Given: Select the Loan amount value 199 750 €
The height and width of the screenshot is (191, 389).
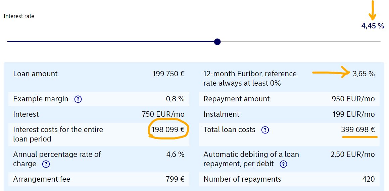Looking at the screenshot, I should (168, 74).
